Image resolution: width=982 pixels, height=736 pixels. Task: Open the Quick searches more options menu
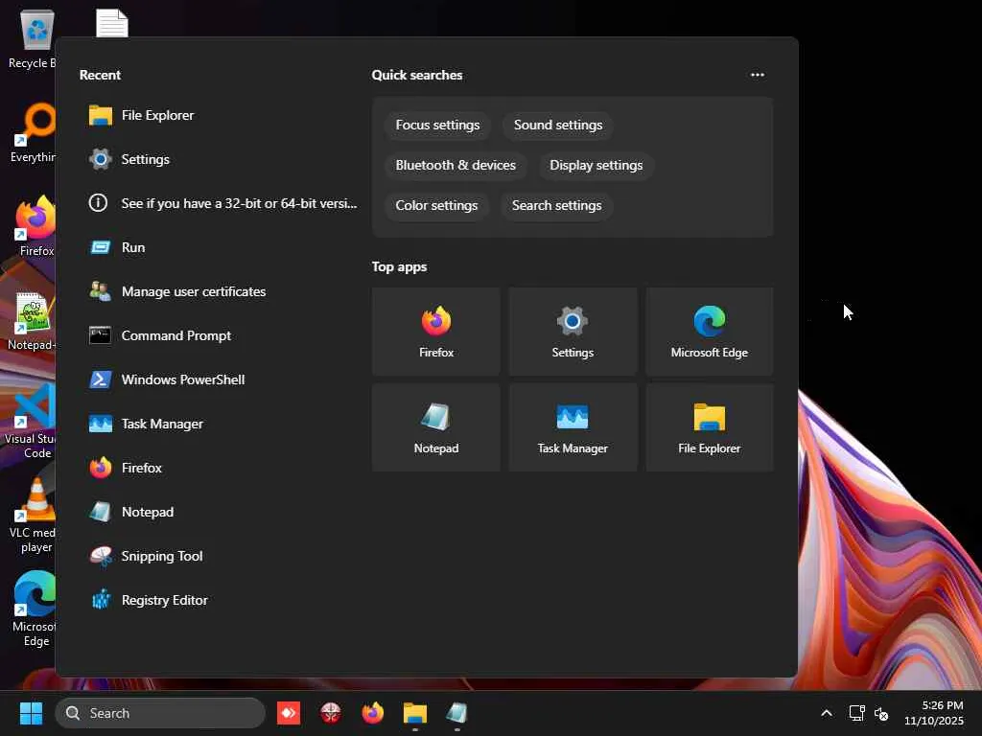(758, 75)
